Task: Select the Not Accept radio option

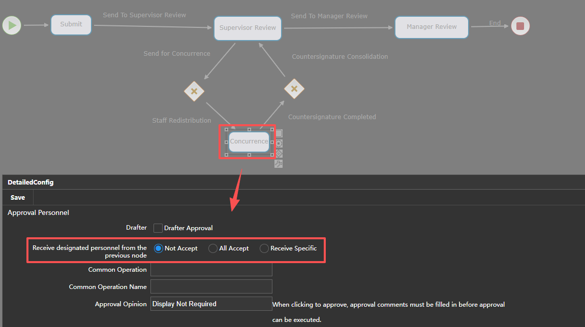Action: 159,248
